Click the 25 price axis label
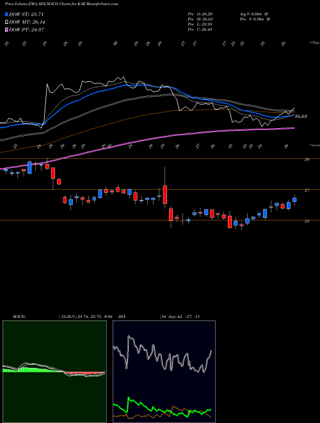The image size is (320, 423). [x=307, y=221]
